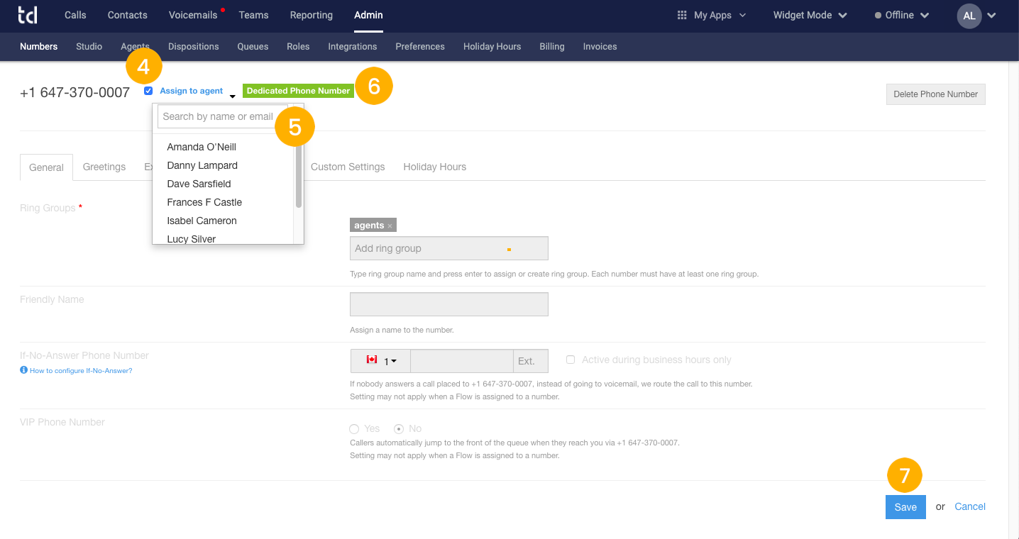1019x539 pixels.
Task: Open Roles page
Action: pyautogui.click(x=298, y=46)
